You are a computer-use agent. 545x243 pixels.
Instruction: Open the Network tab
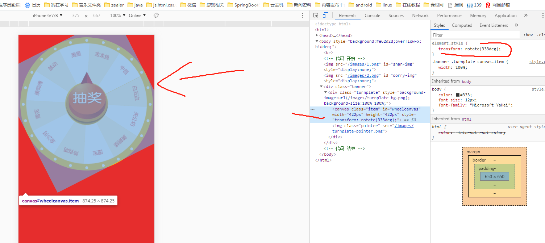(420, 16)
